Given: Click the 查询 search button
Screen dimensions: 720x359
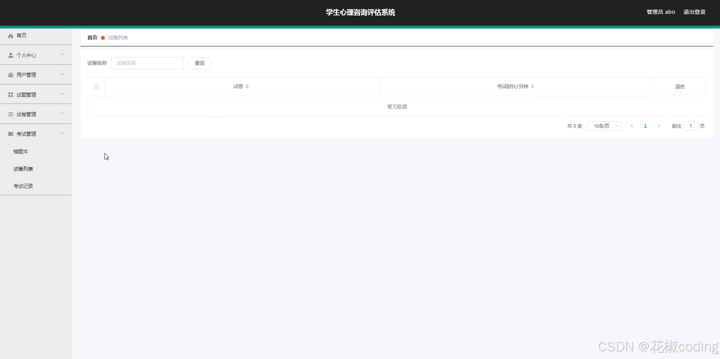Looking at the screenshot, I should 199,63.
